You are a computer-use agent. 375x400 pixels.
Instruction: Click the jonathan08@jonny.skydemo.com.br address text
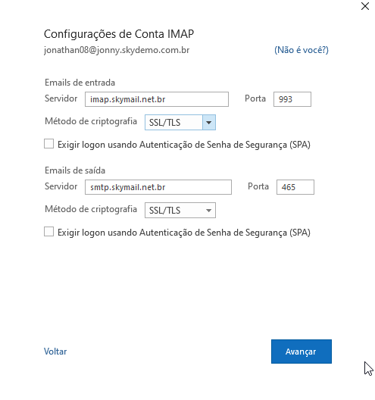117,50
